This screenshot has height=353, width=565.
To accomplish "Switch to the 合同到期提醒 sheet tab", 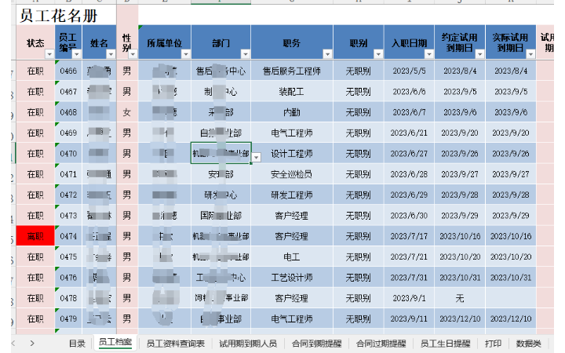I will [x=316, y=344].
